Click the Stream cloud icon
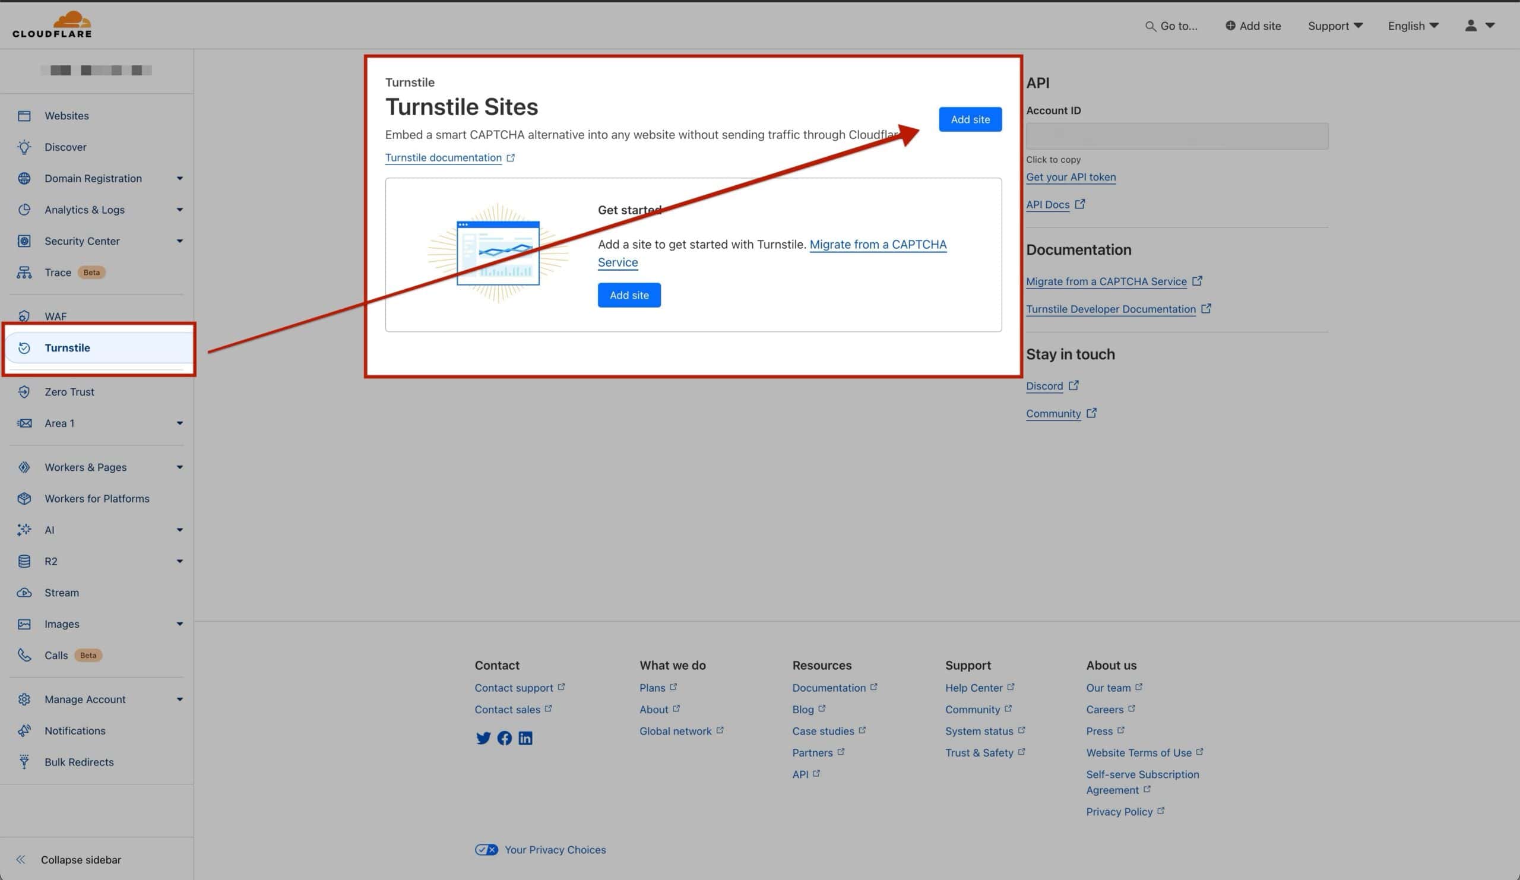 (24, 593)
